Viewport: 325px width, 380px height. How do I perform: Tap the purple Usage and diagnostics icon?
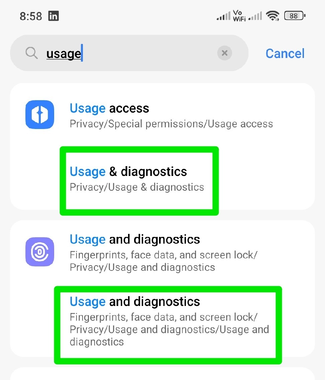point(39,252)
